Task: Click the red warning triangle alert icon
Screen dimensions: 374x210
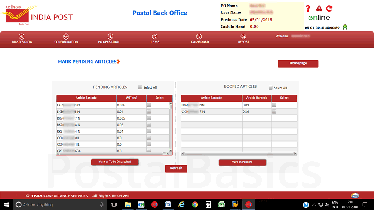Action: point(319,9)
